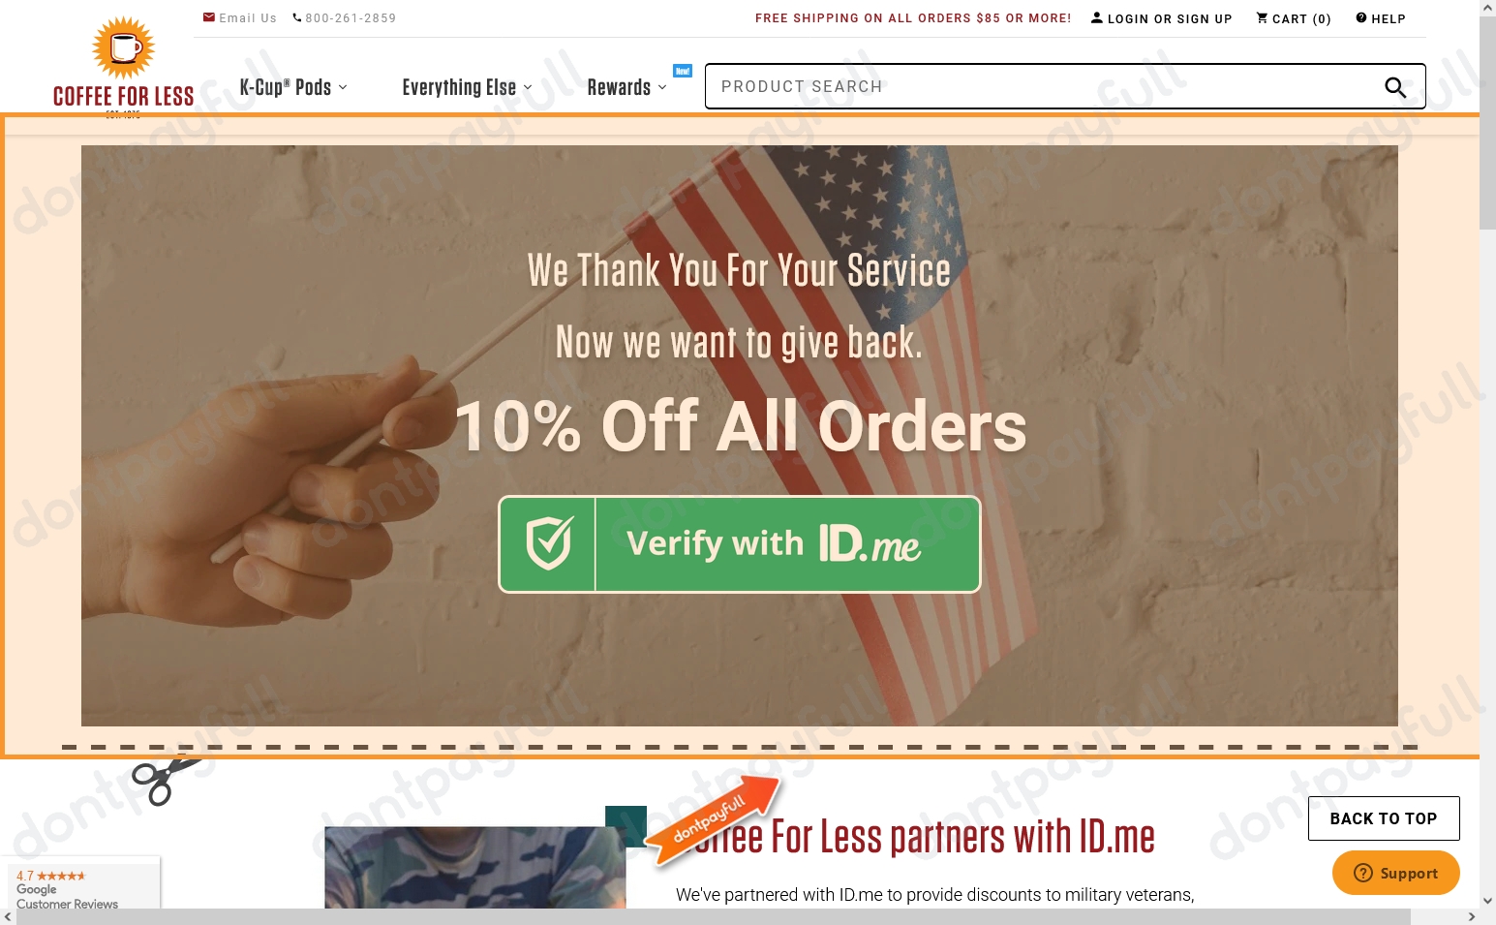Viewport: 1496px width, 925px height.
Task: Expand the K-Cup Pods menu
Action: click(x=292, y=87)
